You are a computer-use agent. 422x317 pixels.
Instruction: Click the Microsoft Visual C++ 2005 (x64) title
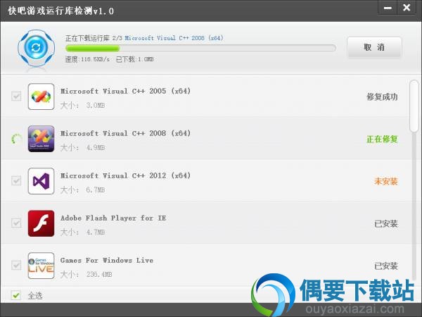click(x=126, y=91)
